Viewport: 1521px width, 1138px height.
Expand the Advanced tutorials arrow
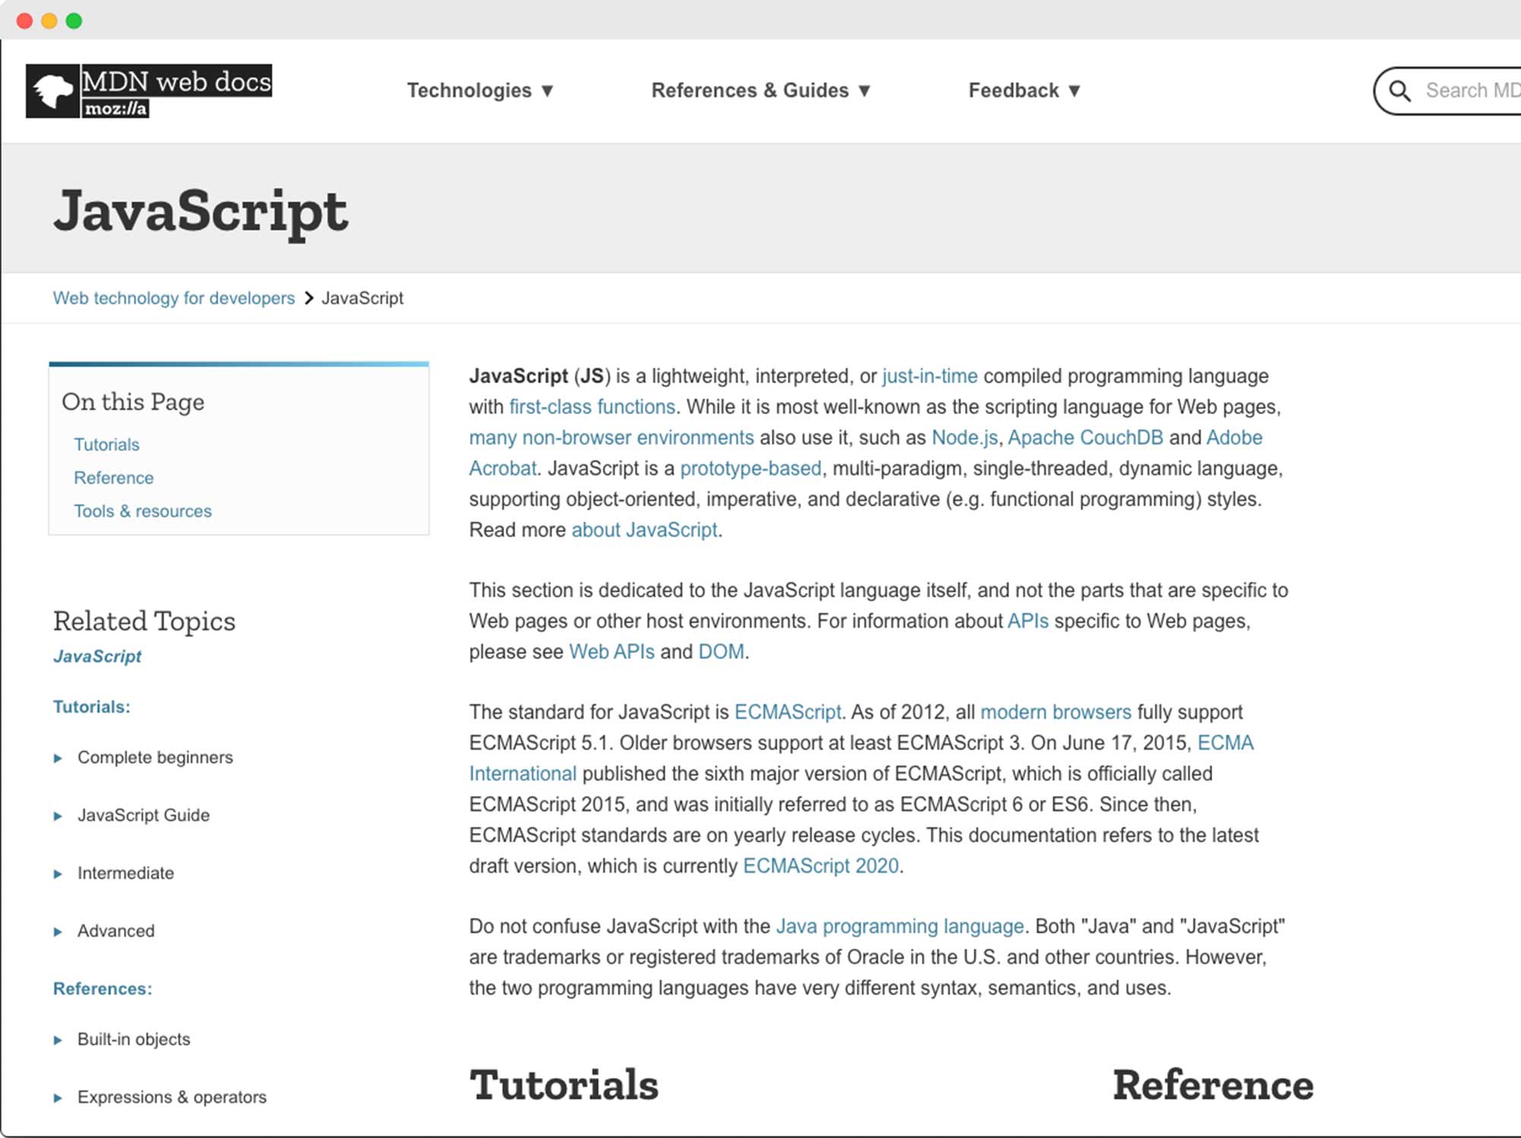click(58, 931)
